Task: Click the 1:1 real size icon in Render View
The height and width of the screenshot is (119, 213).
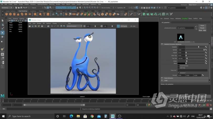Action: tap(58, 26)
